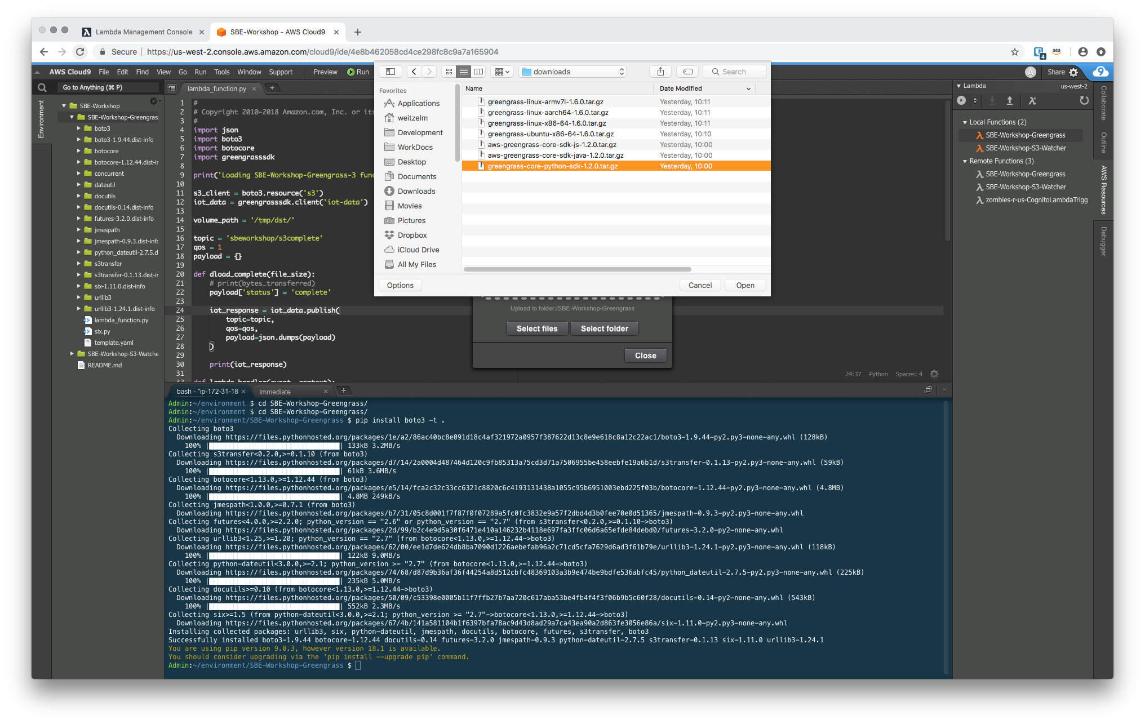Image resolution: width=1145 pixels, height=724 pixels.
Task: Collapse the Remote Functions group
Action: pyautogui.click(x=965, y=161)
